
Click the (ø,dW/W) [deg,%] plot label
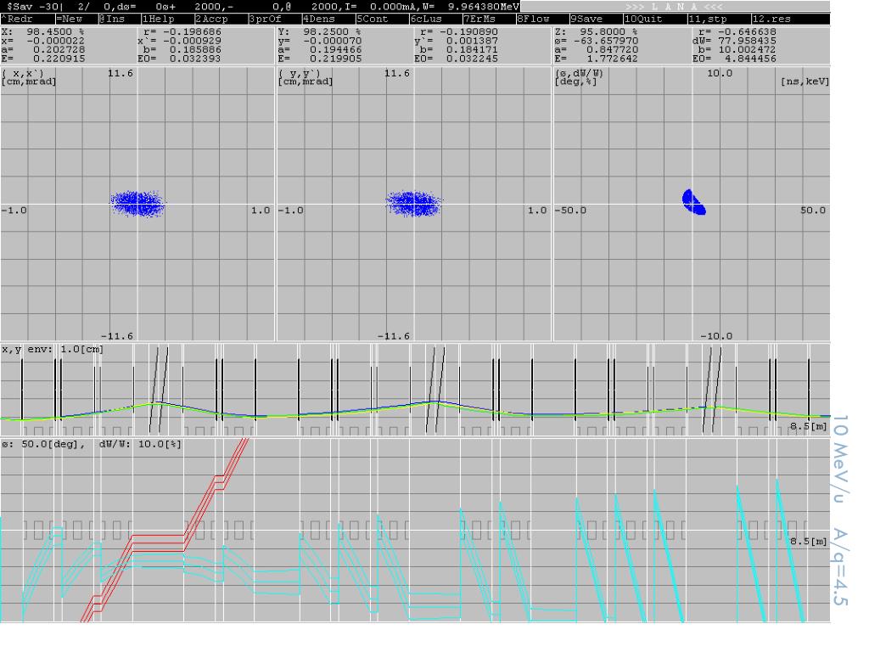[x=580, y=77]
